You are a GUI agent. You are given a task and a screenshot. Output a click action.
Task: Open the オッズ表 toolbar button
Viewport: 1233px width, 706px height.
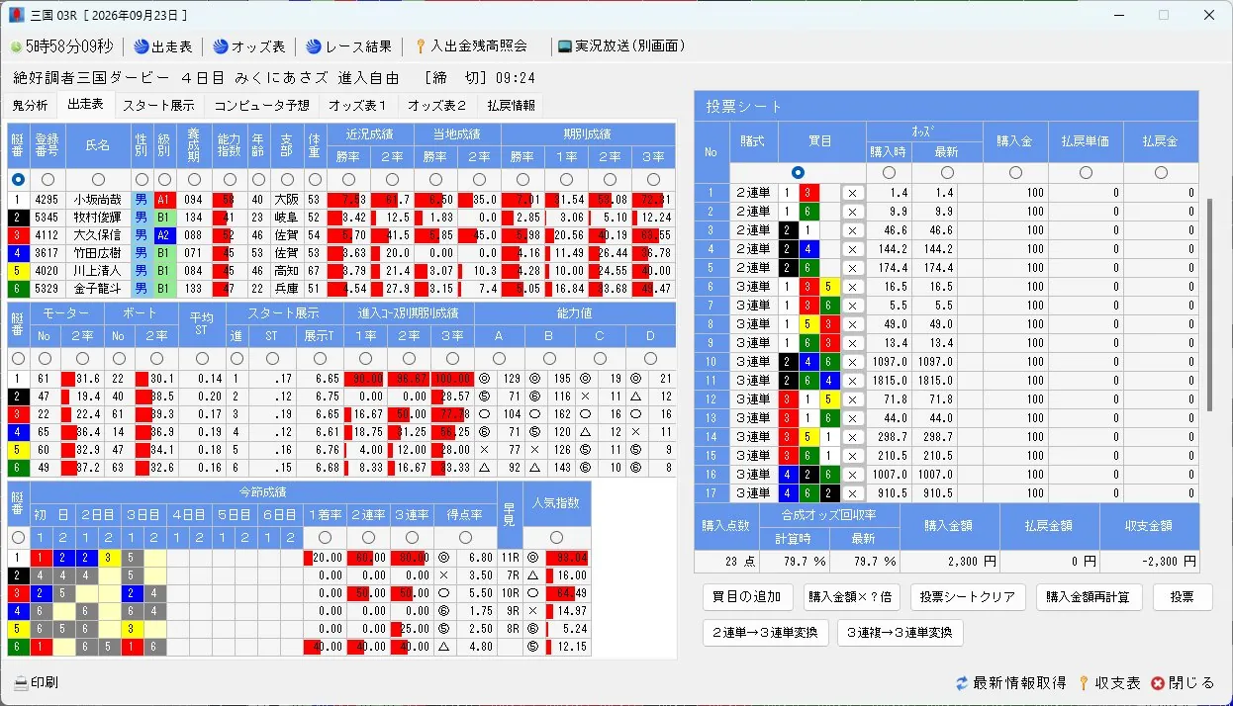[x=249, y=46]
